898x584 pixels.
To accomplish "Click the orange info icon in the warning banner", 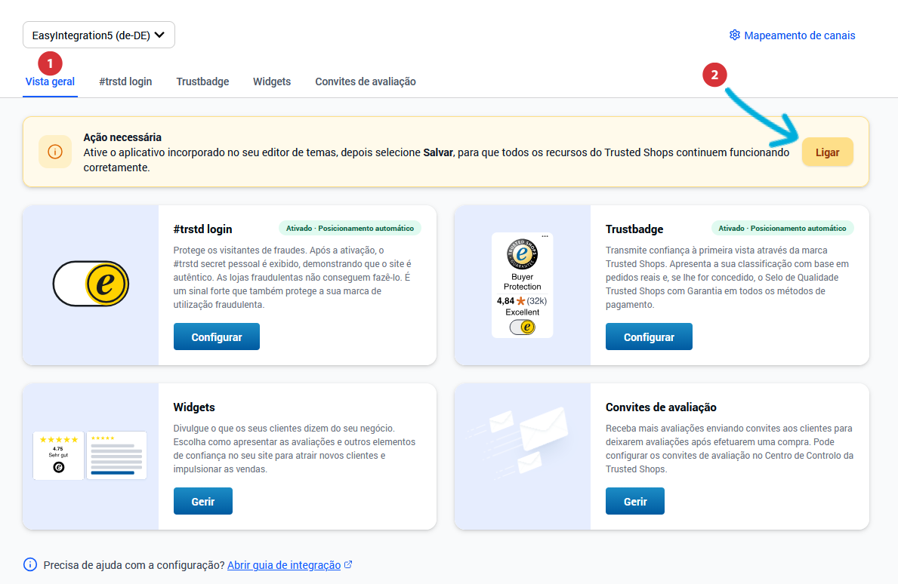I will click(55, 152).
